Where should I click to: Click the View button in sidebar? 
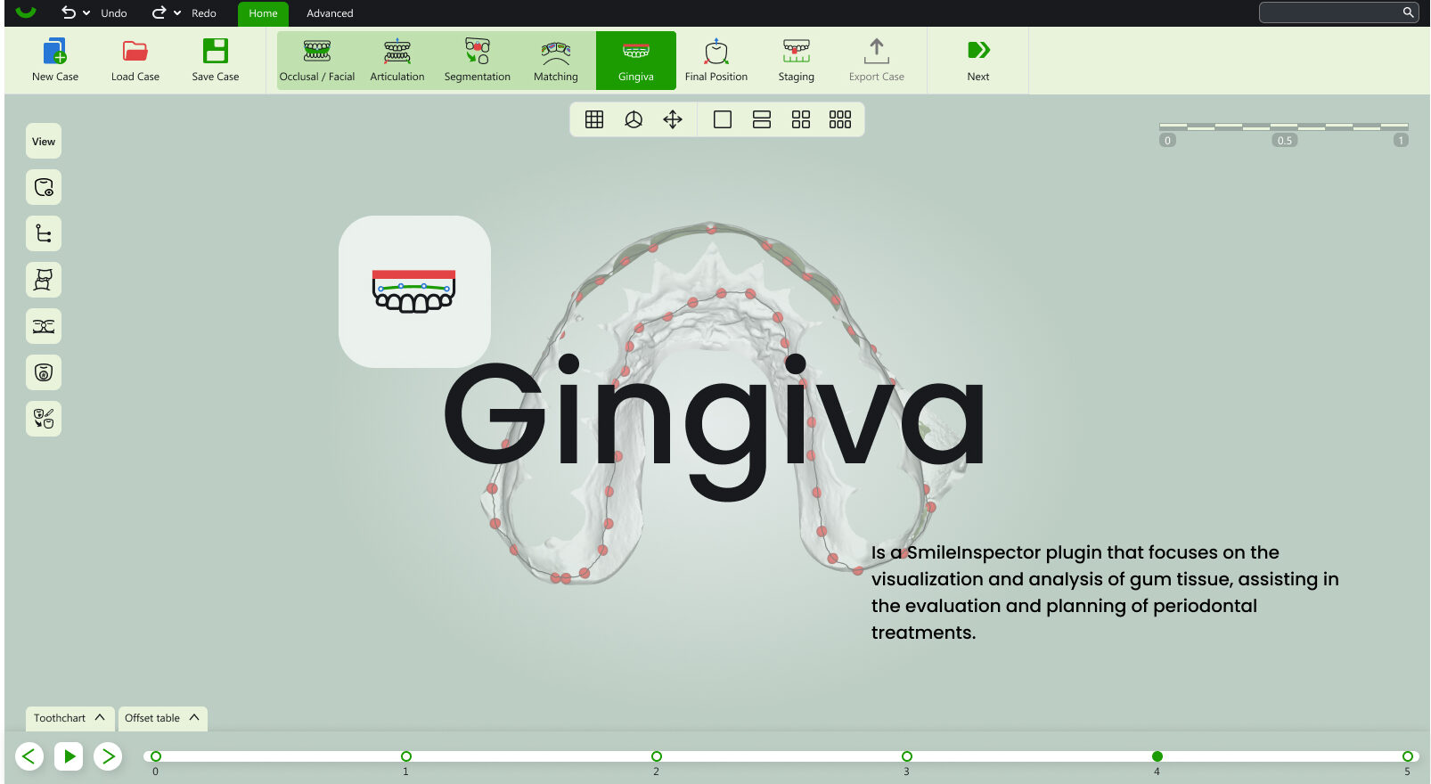pyautogui.click(x=44, y=141)
